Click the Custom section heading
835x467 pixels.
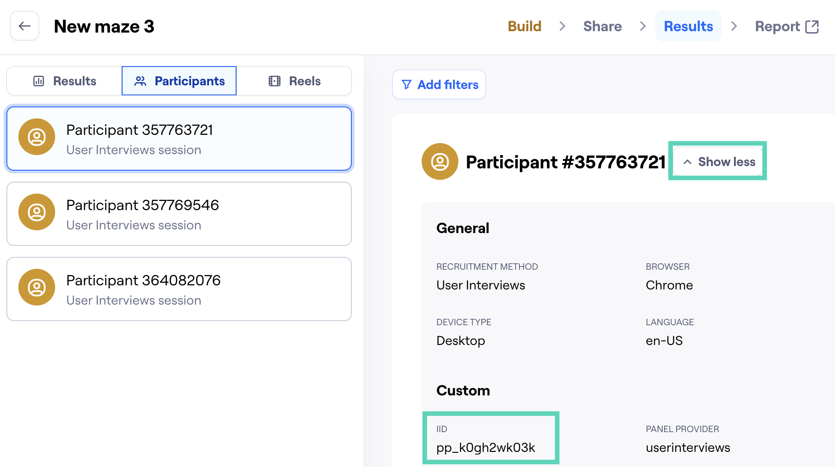coord(463,390)
